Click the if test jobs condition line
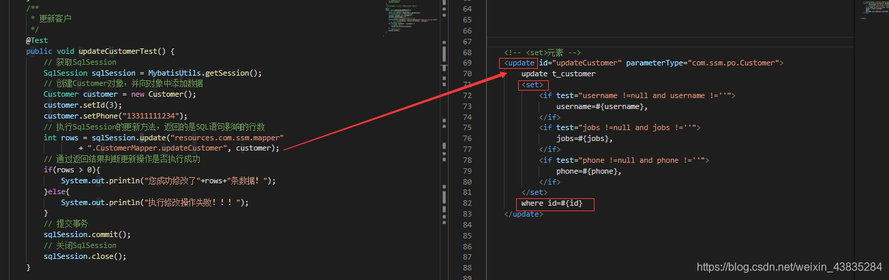This screenshot has height=280, width=889. pyautogui.click(x=619, y=127)
